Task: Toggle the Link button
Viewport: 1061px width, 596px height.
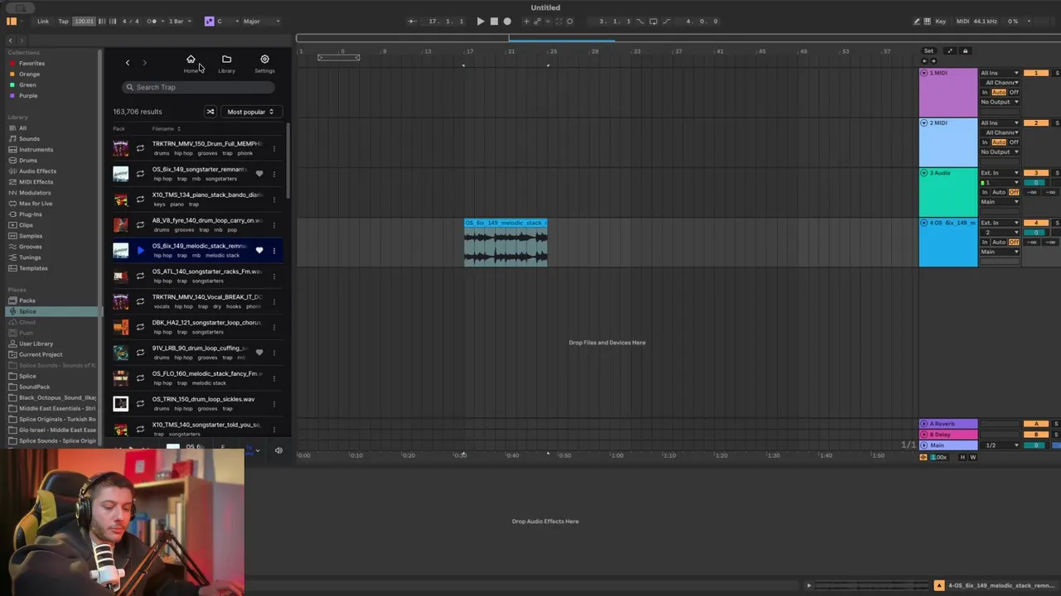Action: (x=43, y=22)
